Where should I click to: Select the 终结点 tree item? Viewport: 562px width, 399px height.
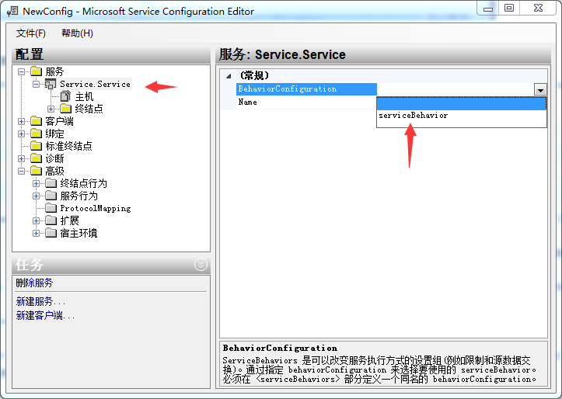pyautogui.click(x=89, y=109)
